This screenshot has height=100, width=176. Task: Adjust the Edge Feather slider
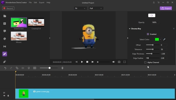coord(148,58)
